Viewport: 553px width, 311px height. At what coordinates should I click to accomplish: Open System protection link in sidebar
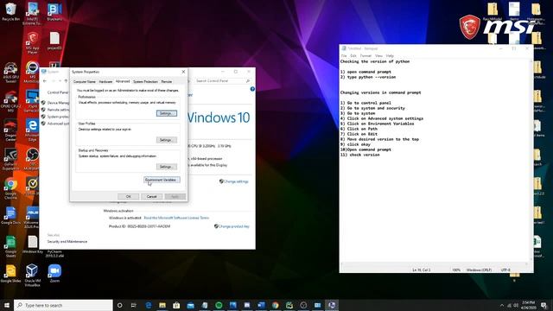pyautogui.click(x=58, y=117)
